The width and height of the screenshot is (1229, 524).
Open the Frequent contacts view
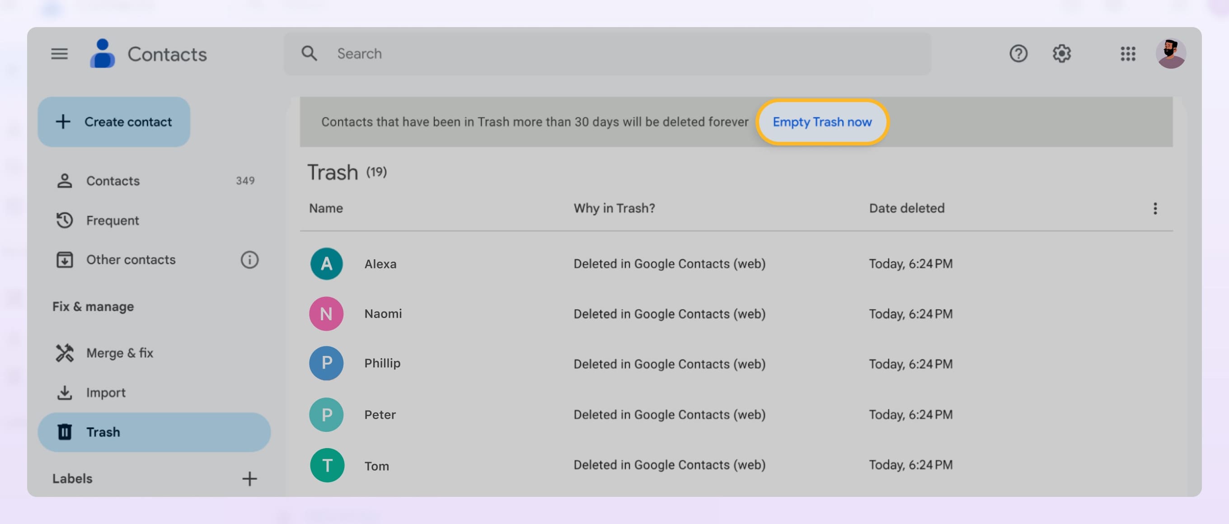click(x=113, y=220)
